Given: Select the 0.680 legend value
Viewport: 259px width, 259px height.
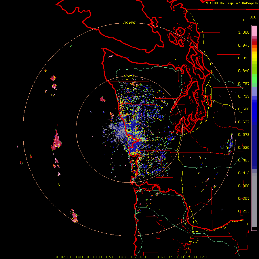Looking at the screenshot, I should [244, 109].
